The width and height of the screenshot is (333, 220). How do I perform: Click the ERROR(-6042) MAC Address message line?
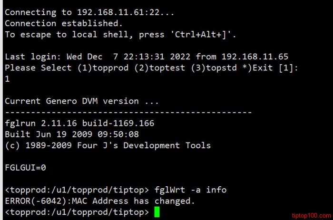[100, 201]
